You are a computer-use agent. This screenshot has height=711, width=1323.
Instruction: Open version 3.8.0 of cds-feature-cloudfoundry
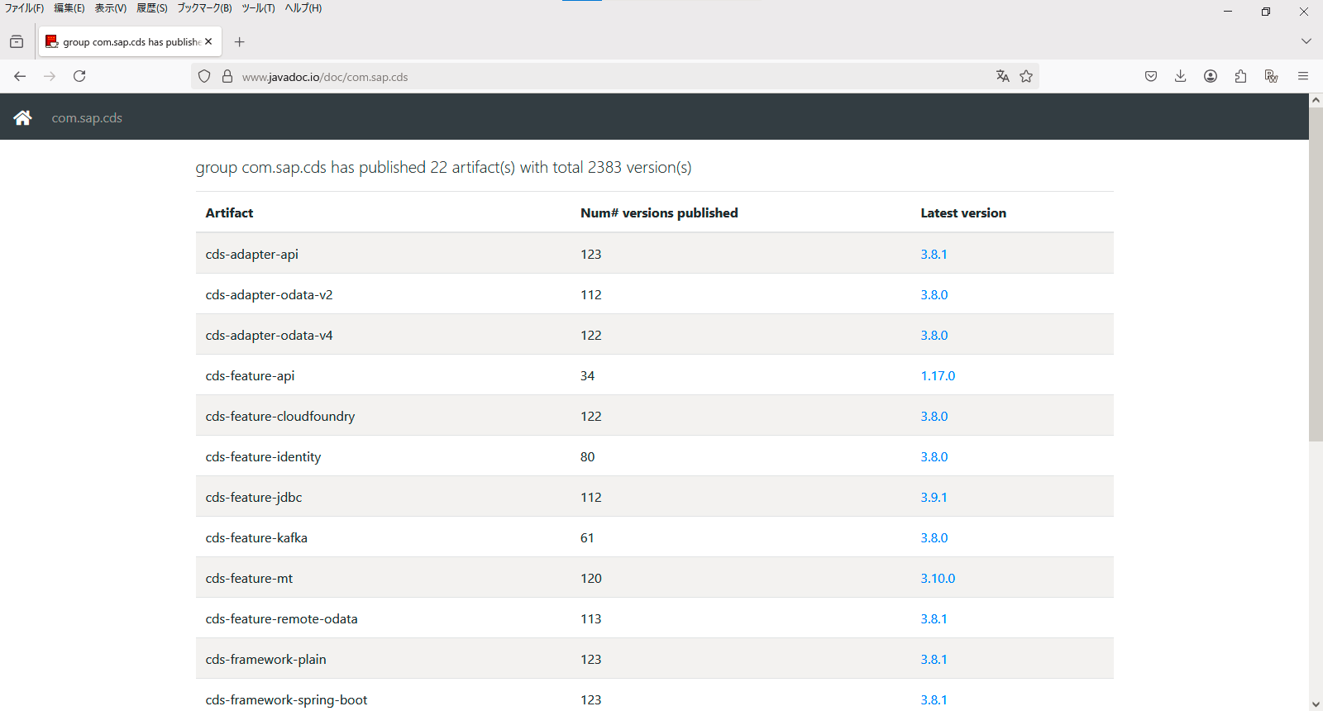pyautogui.click(x=934, y=416)
